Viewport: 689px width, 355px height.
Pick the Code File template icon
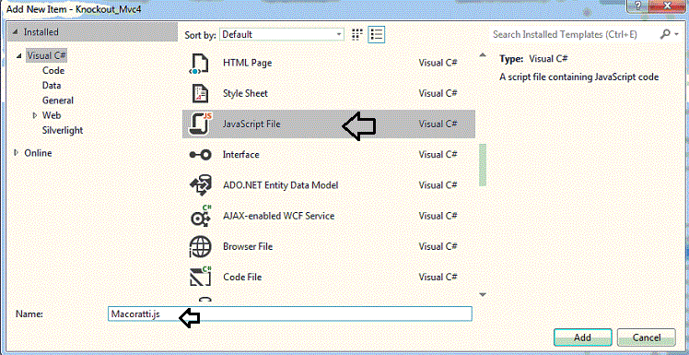tap(201, 277)
